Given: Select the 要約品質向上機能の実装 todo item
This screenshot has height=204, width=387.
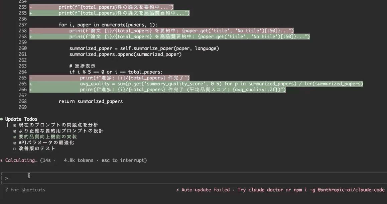Looking at the screenshot, I should (x=47, y=137).
